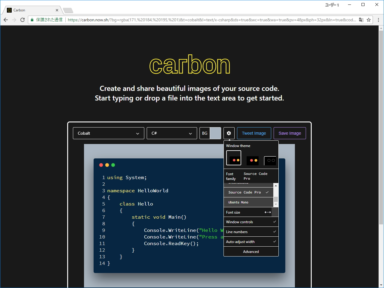Image resolution: width=384 pixels, height=288 pixels.
Task: Choose Ubuntu Mono font
Action: point(249,202)
